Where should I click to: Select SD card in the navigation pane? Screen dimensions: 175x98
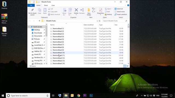click(37, 42)
